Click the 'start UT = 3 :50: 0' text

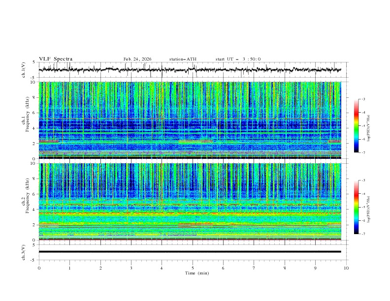[238, 59]
